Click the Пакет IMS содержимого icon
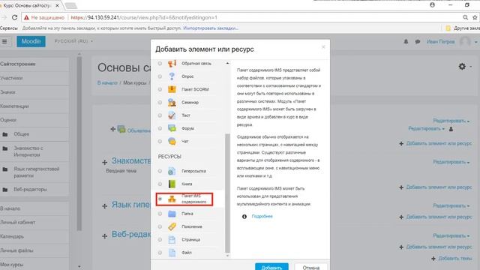The width and height of the screenshot is (480, 270). (172, 199)
